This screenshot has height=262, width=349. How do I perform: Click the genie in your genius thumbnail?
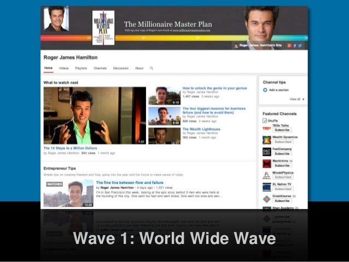point(165,96)
